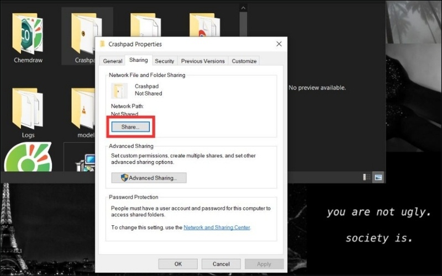
Task: Open the Chemdraw folder
Action: (28, 36)
